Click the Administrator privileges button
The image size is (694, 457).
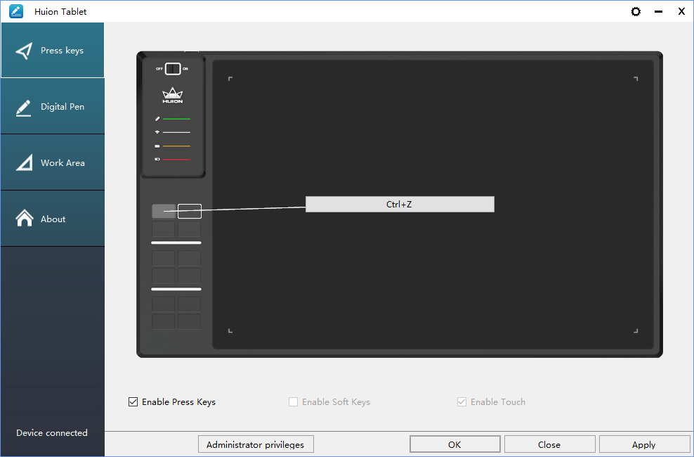[256, 444]
